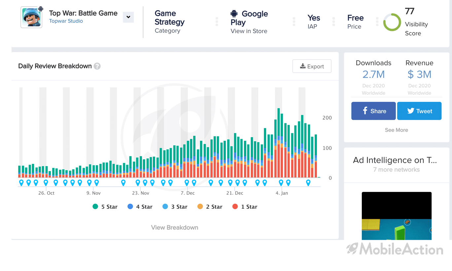Viewport: 452px width, 271px height.
Task: Click the 21. Dec axis label
Action: click(235, 193)
